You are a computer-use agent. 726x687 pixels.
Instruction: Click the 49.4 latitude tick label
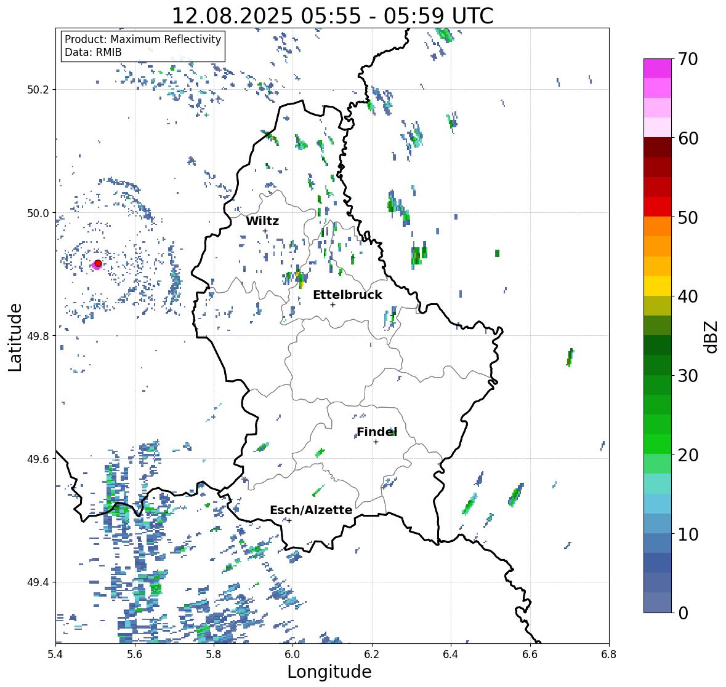[38, 582]
